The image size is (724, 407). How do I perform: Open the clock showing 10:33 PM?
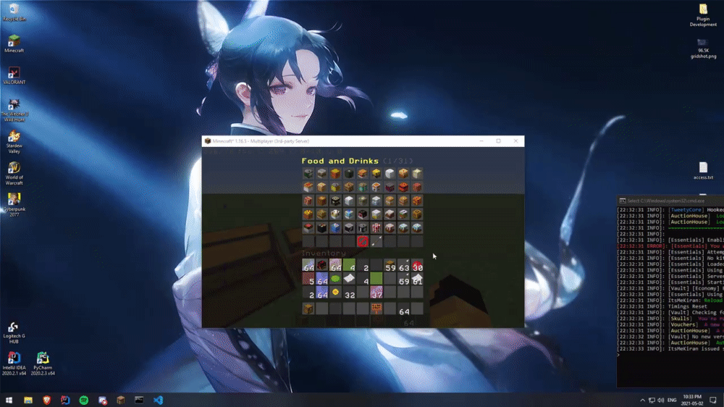coord(691,400)
